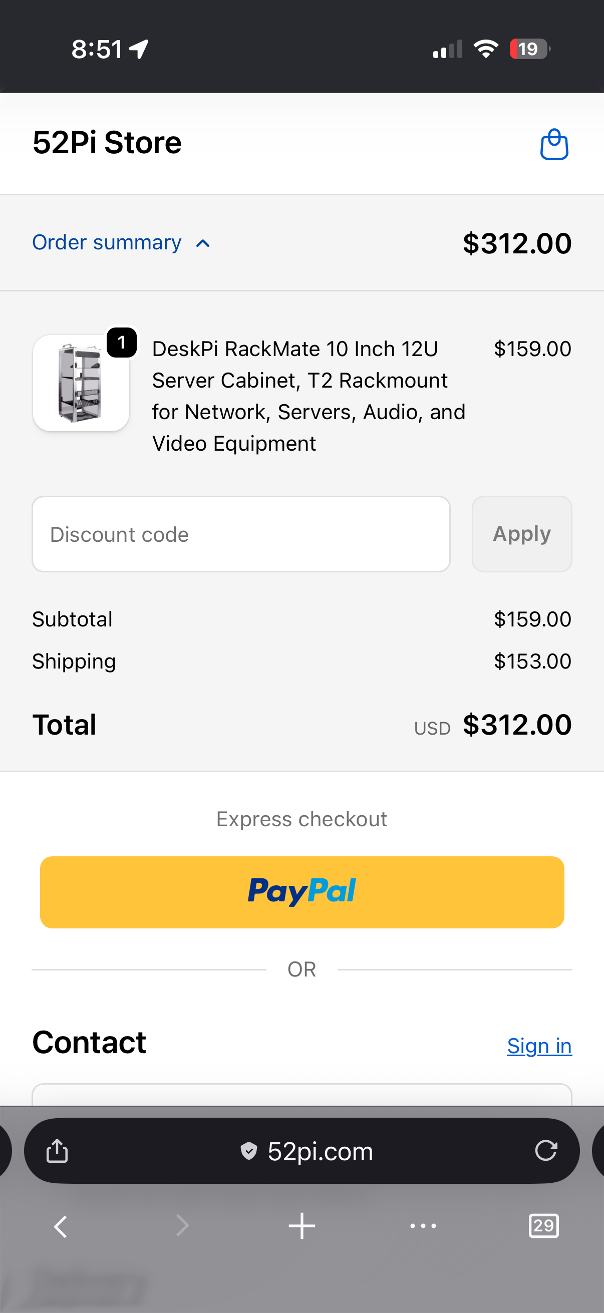The height and width of the screenshot is (1313, 604).
Task: Tap the chevron beside Order summary
Action: point(203,244)
